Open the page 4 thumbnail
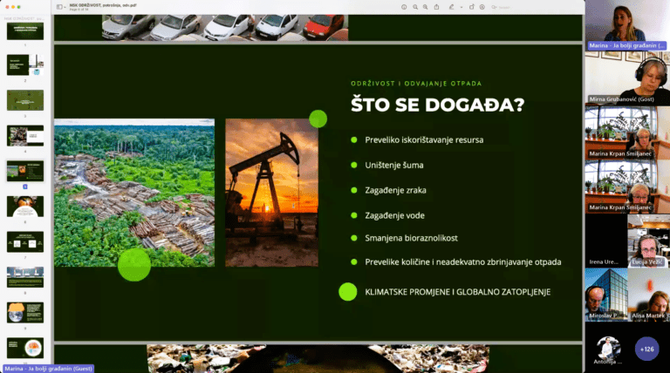 pos(25,136)
